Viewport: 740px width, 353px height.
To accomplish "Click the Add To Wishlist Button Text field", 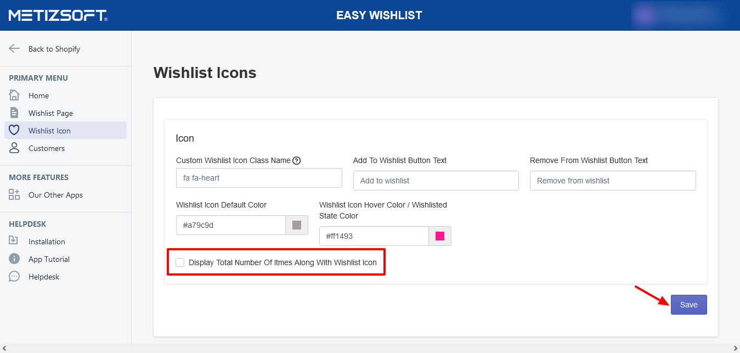I will click(436, 181).
